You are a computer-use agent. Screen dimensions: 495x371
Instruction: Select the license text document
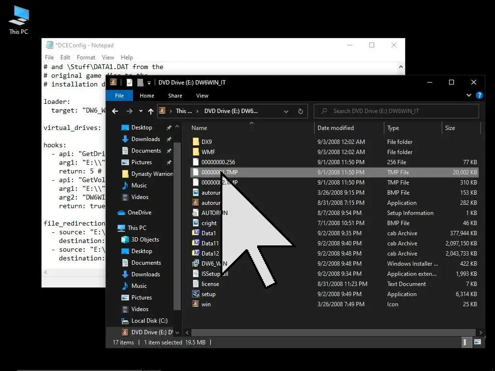pyautogui.click(x=210, y=284)
